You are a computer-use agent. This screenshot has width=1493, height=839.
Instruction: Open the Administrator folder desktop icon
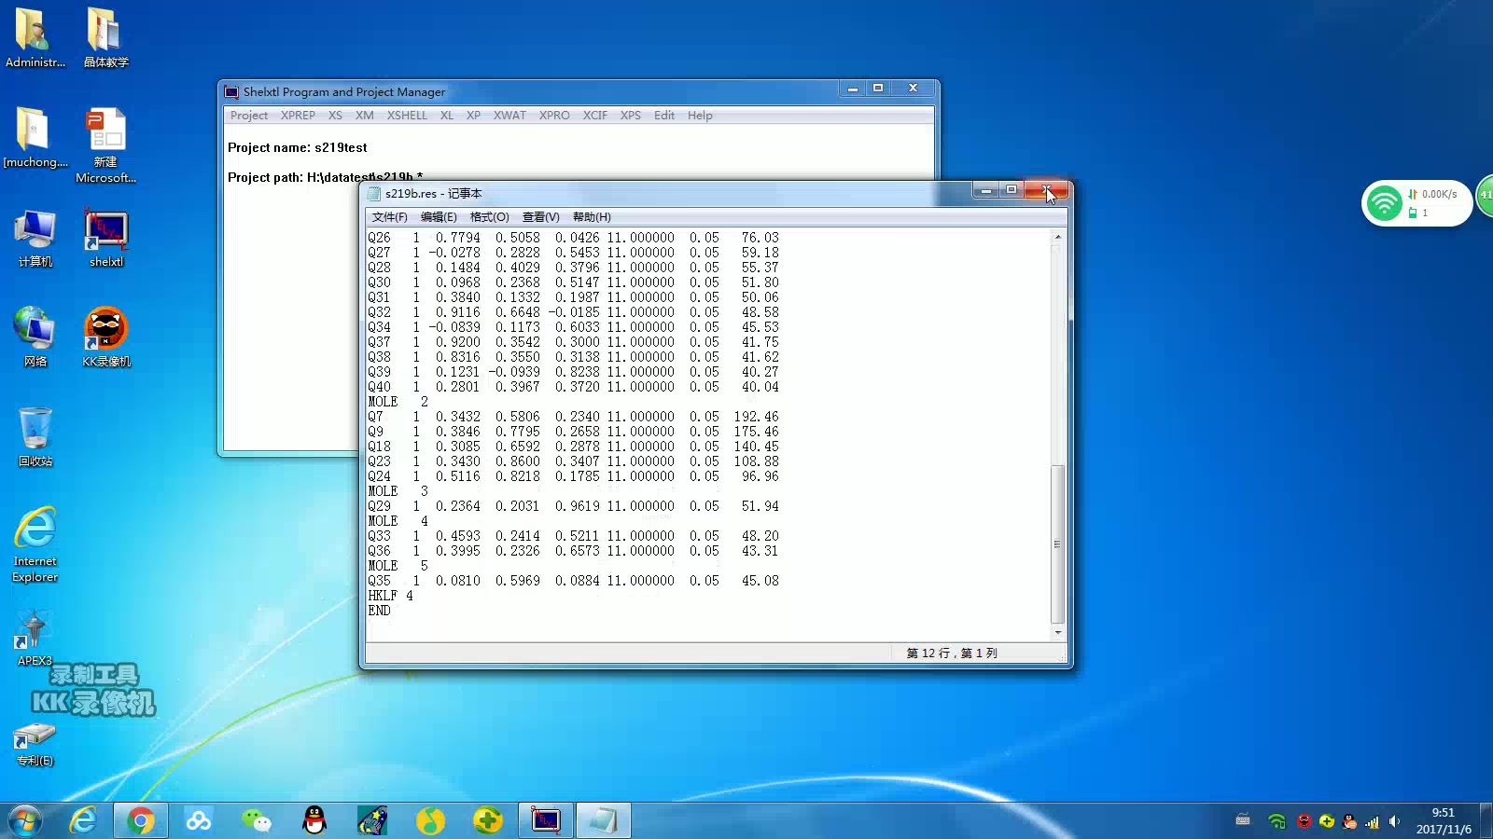35,37
